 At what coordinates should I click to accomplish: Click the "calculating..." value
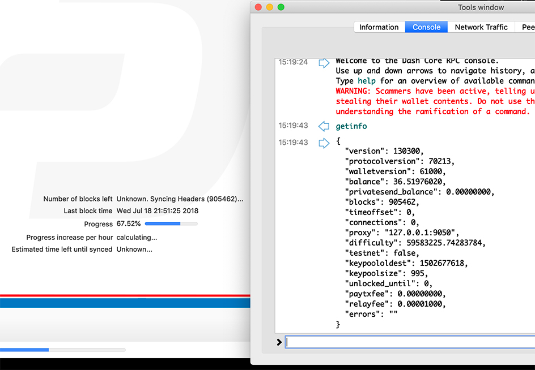pos(137,238)
